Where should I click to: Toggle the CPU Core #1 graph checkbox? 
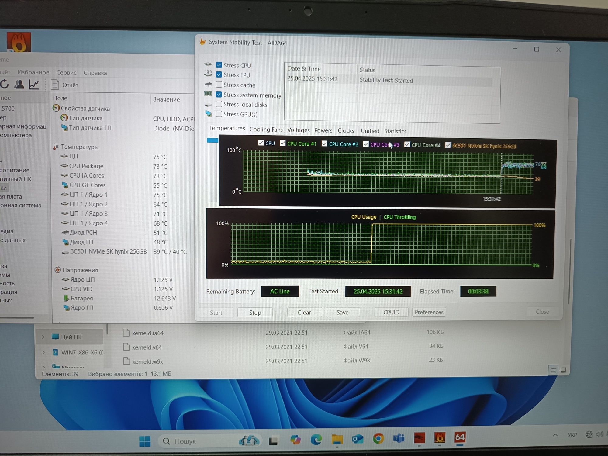[x=283, y=143]
